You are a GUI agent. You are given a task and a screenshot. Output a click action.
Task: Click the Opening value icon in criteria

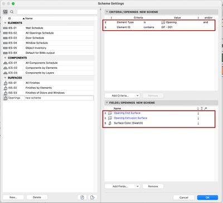coord(163,22)
